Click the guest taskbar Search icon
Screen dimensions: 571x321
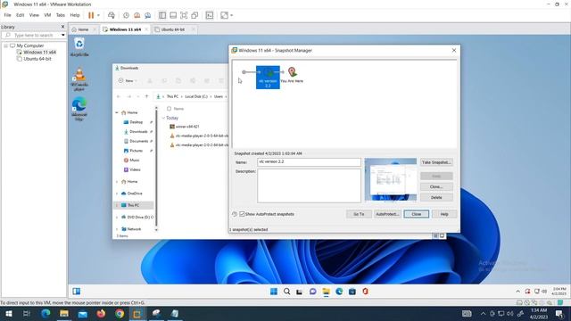click(287, 292)
